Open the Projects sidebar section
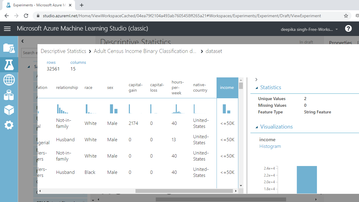 (x=9, y=49)
